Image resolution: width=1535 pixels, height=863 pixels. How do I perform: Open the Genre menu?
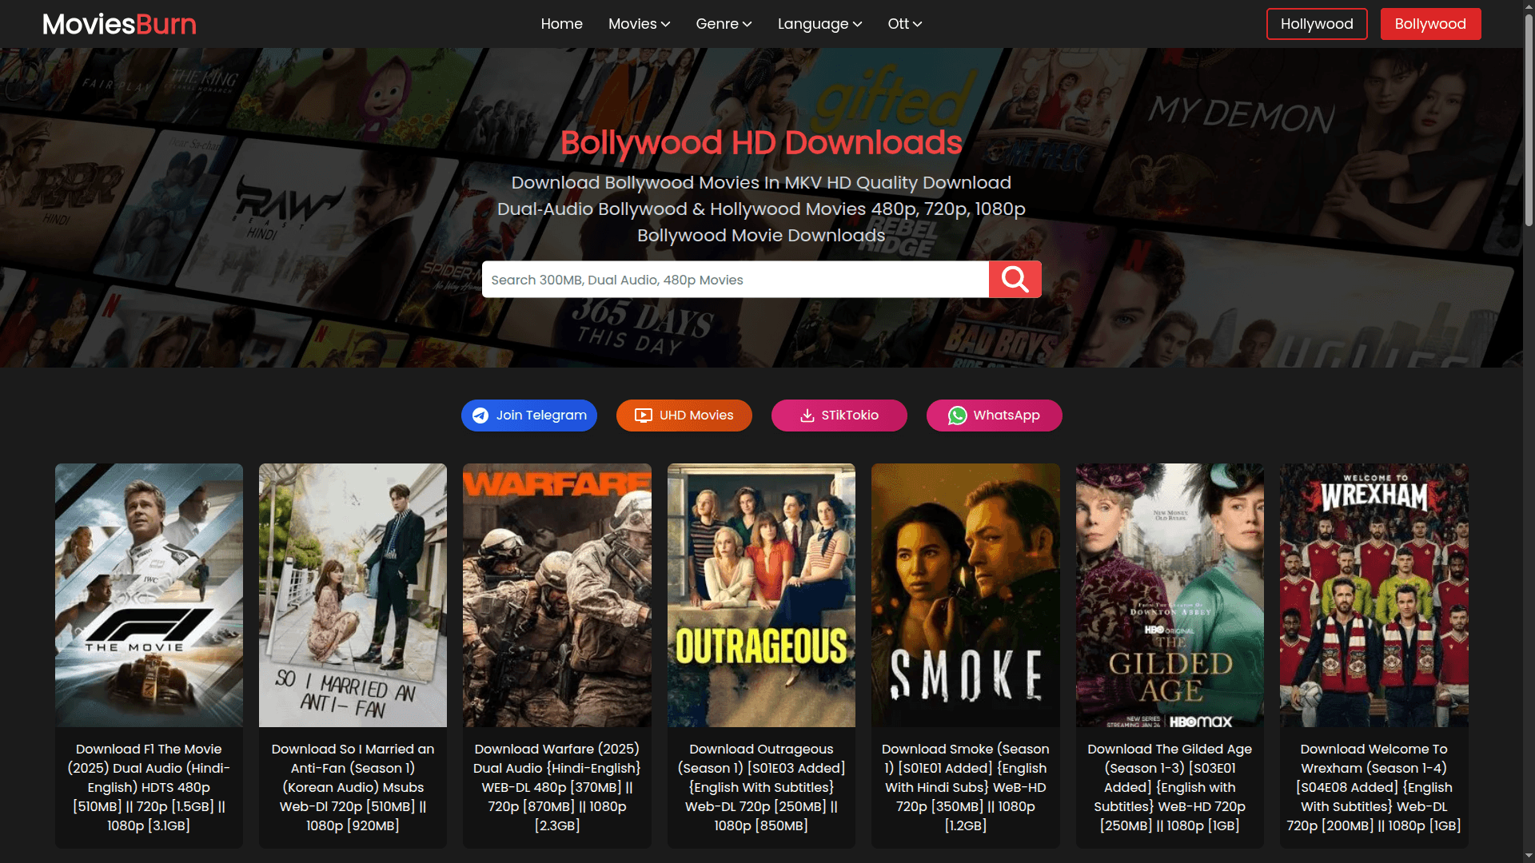[x=724, y=24]
